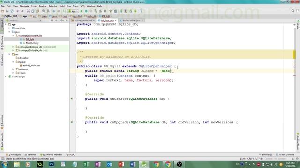The height and width of the screenshot is (168, 300).
Task: Click override gutter icon beside onCreate
Action: 72,98
